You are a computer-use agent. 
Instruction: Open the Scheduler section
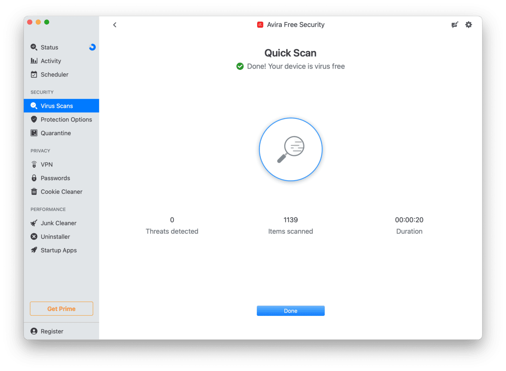click(61, 74)
